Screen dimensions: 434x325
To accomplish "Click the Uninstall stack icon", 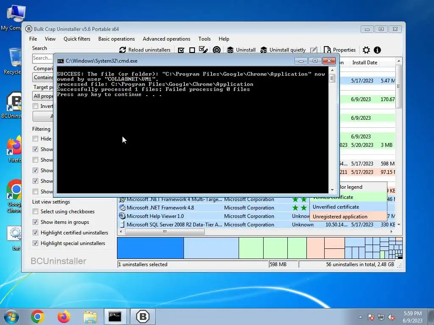I will pyautogui.click(x=230, y=50).
